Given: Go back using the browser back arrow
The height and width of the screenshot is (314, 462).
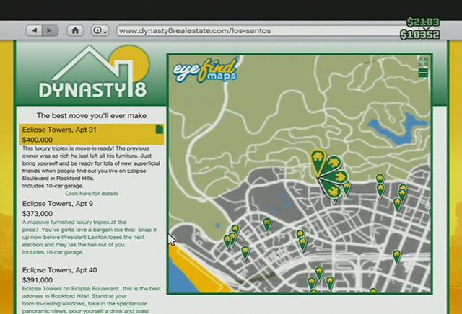Looking at the screenshot, I should click(33, 30).
